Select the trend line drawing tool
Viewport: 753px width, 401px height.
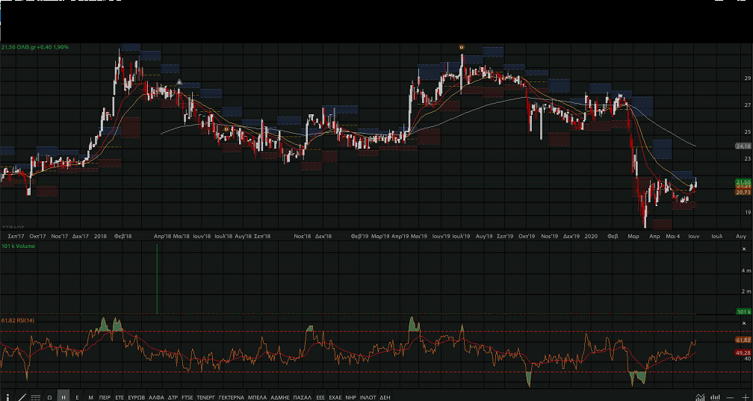[21, 397]
